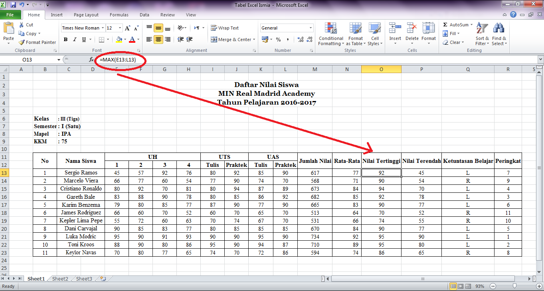
Task: Toggle Wrap Text
Action: coord(225,28)
